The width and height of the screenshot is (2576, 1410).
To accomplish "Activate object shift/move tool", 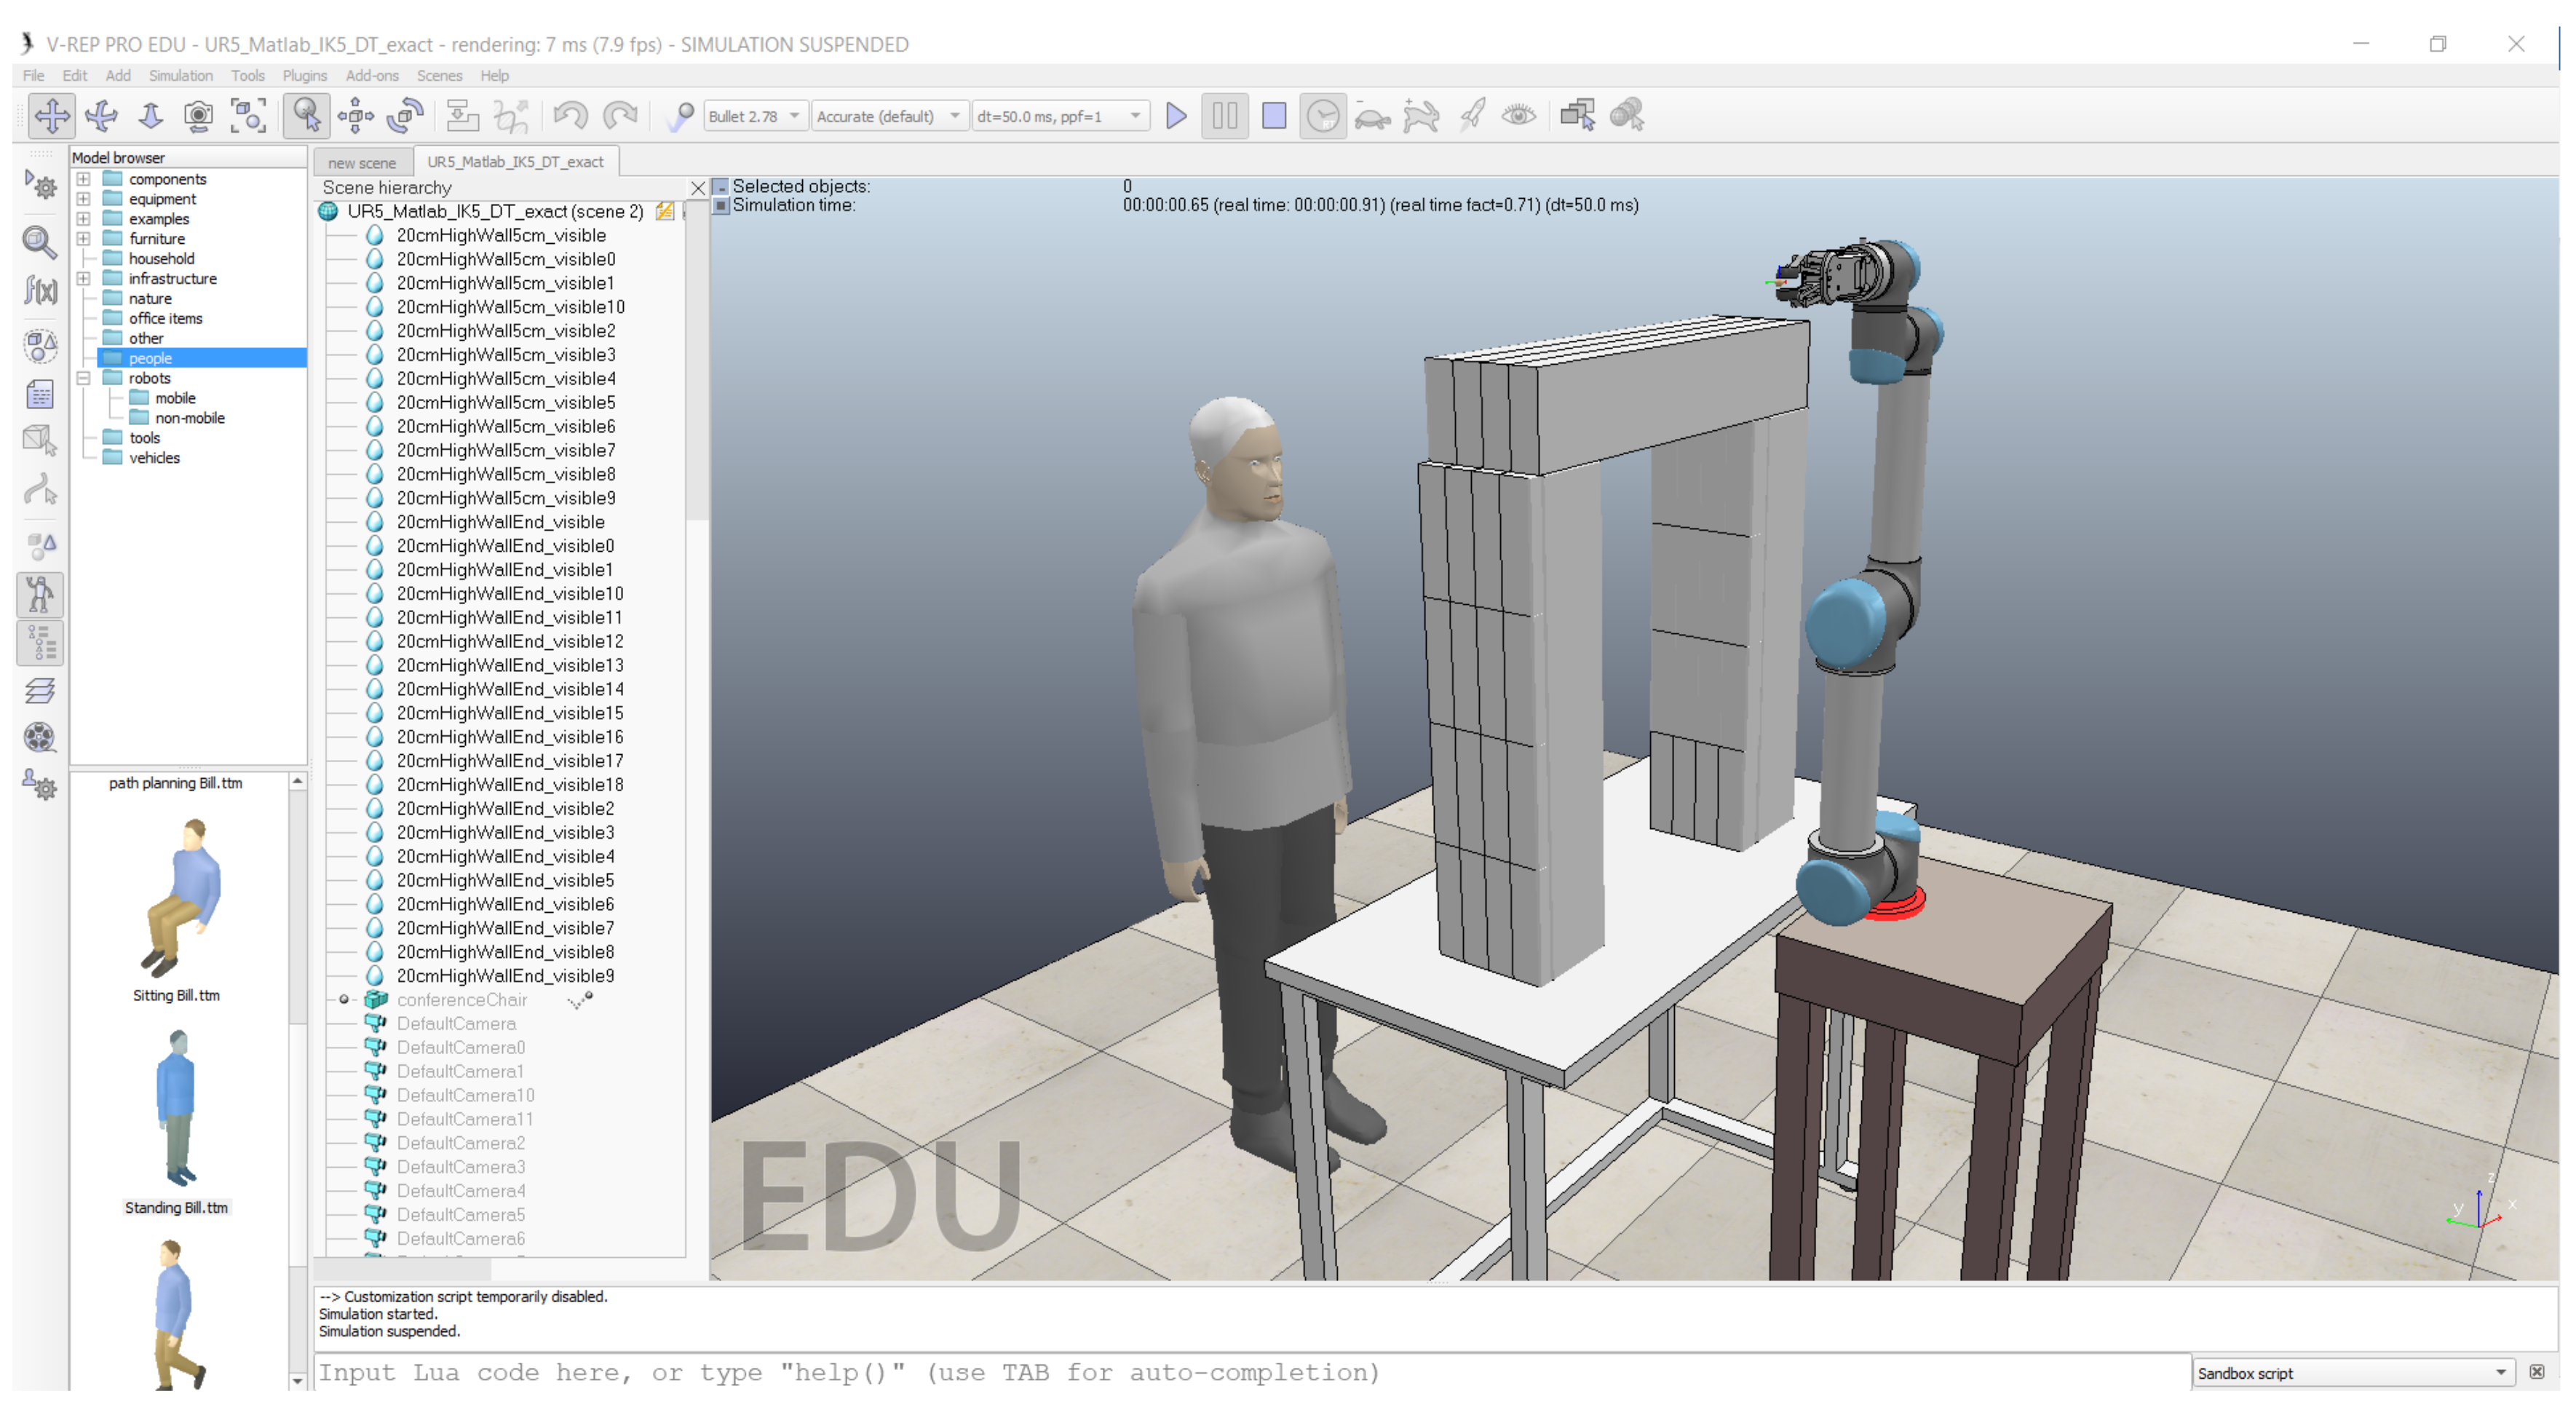I will click(x=355, y=116).
